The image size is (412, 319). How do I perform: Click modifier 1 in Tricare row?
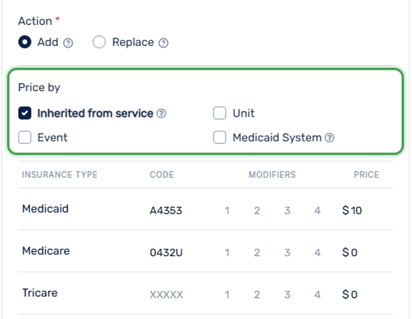(227, 295)
